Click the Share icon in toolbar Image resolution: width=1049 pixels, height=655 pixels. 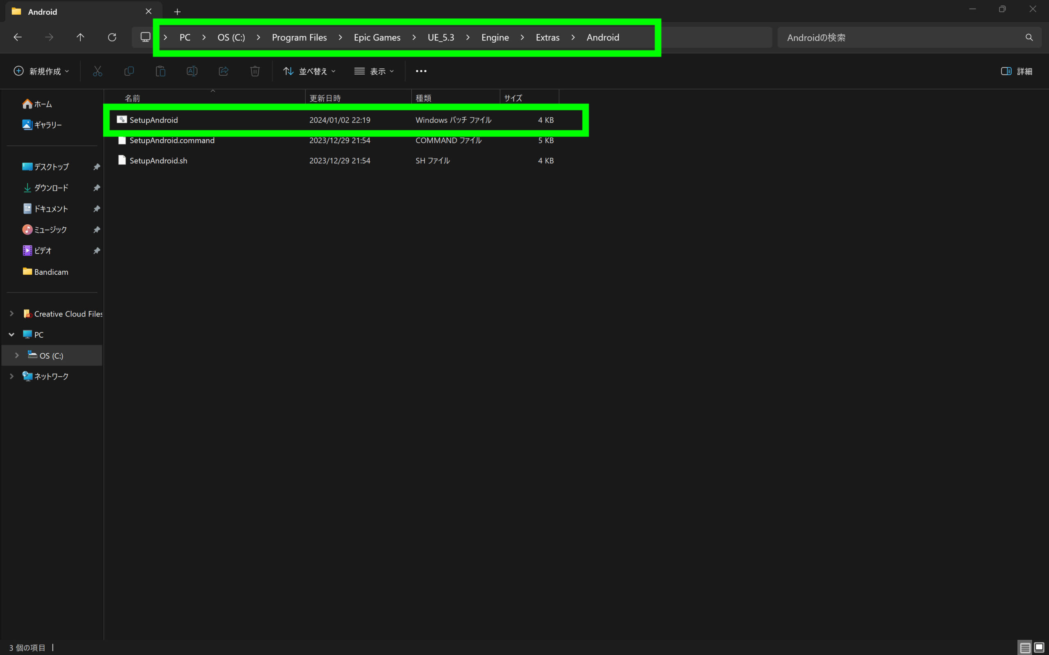pos(223,71)
